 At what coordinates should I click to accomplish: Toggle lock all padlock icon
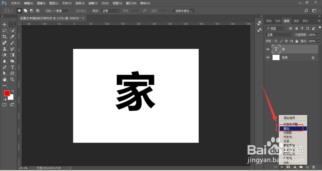(297, 41)
